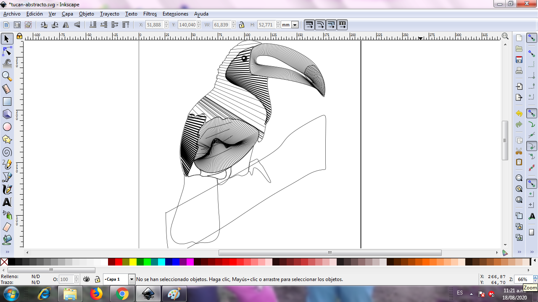538x302 pixels.
Task: Toggle the top enable snapping button
Action: (x=532, y=38)
